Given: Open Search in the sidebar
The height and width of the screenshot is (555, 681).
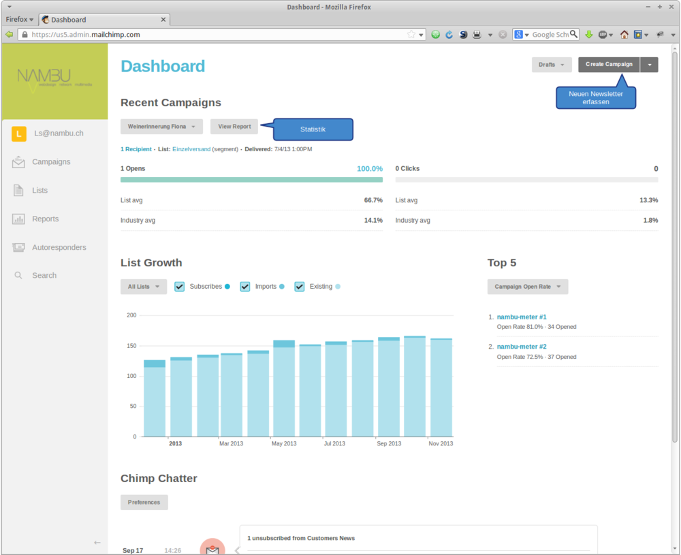Looking at the screenshot, I should point(44,275).
